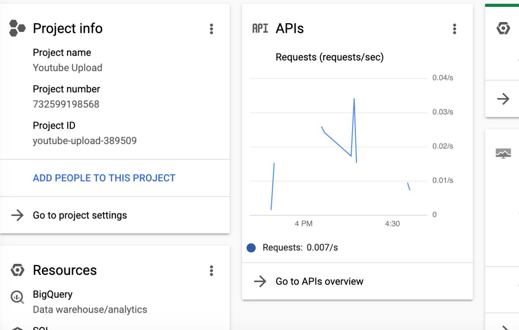Viewport: 519px width, 330px height.
Task: Click the tallest spike in the Requests chart
Action: tap(354, 99)
